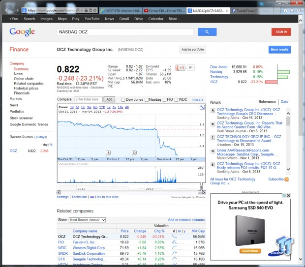Image resolution: width=305 pixels, height=267 pixels.
Task: Click in the NASDAQ:OCZ search field
Action: (125, 32)
